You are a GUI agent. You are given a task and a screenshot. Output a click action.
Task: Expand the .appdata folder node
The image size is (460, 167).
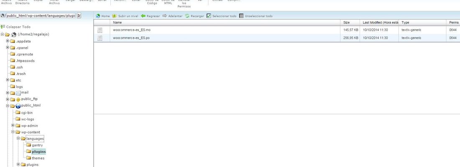coord(8,41)
